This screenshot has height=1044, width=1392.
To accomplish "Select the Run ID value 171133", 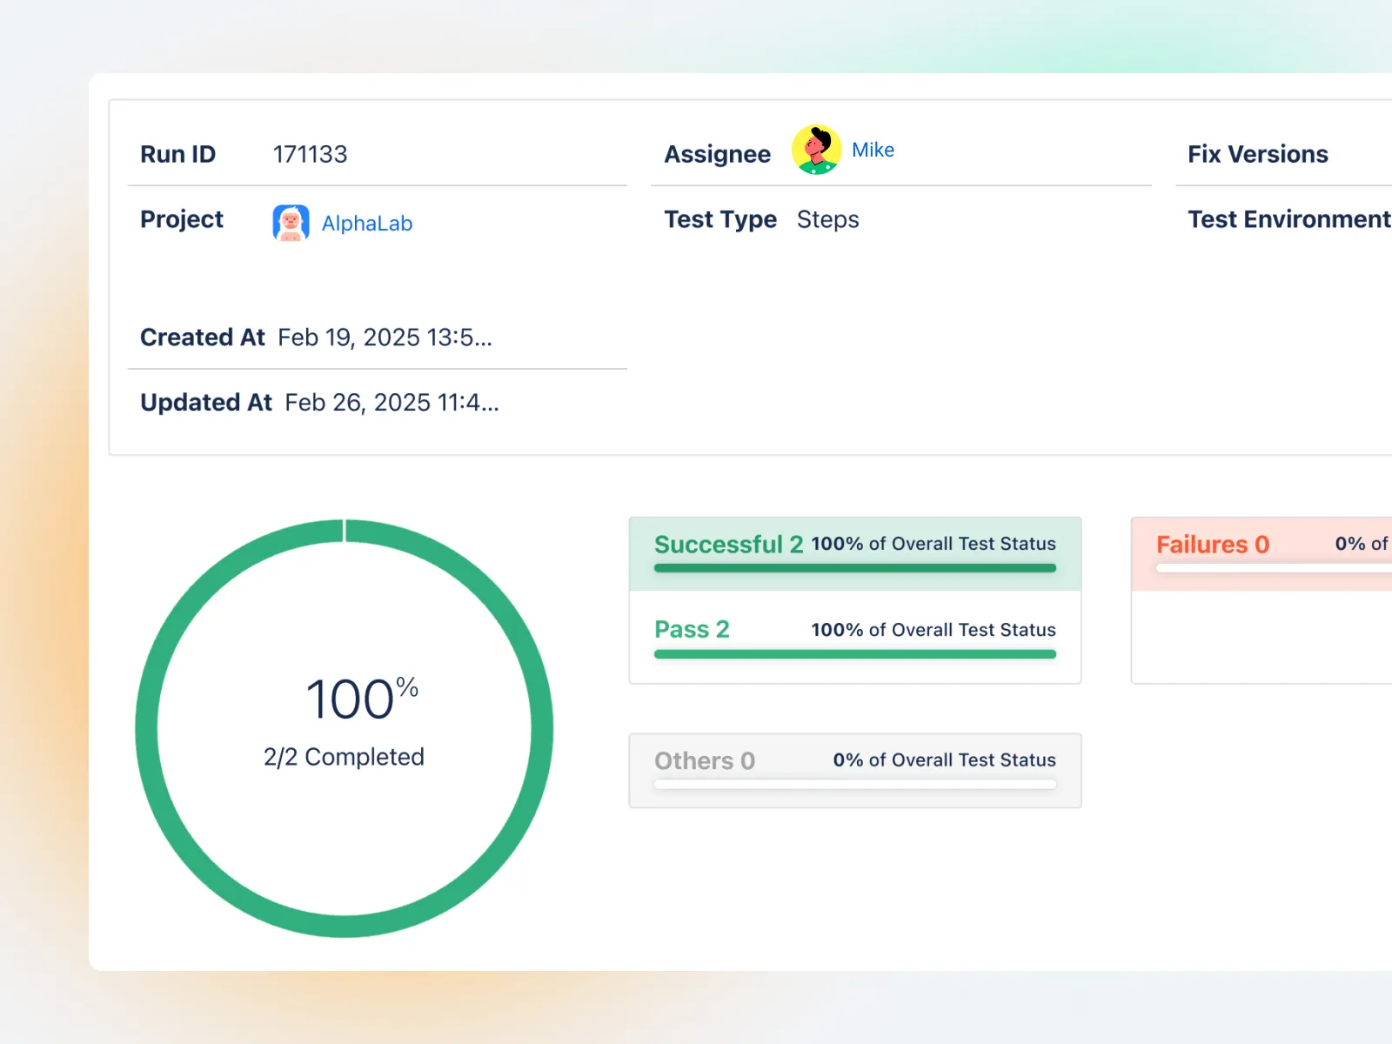I will (x=310, y=154).
